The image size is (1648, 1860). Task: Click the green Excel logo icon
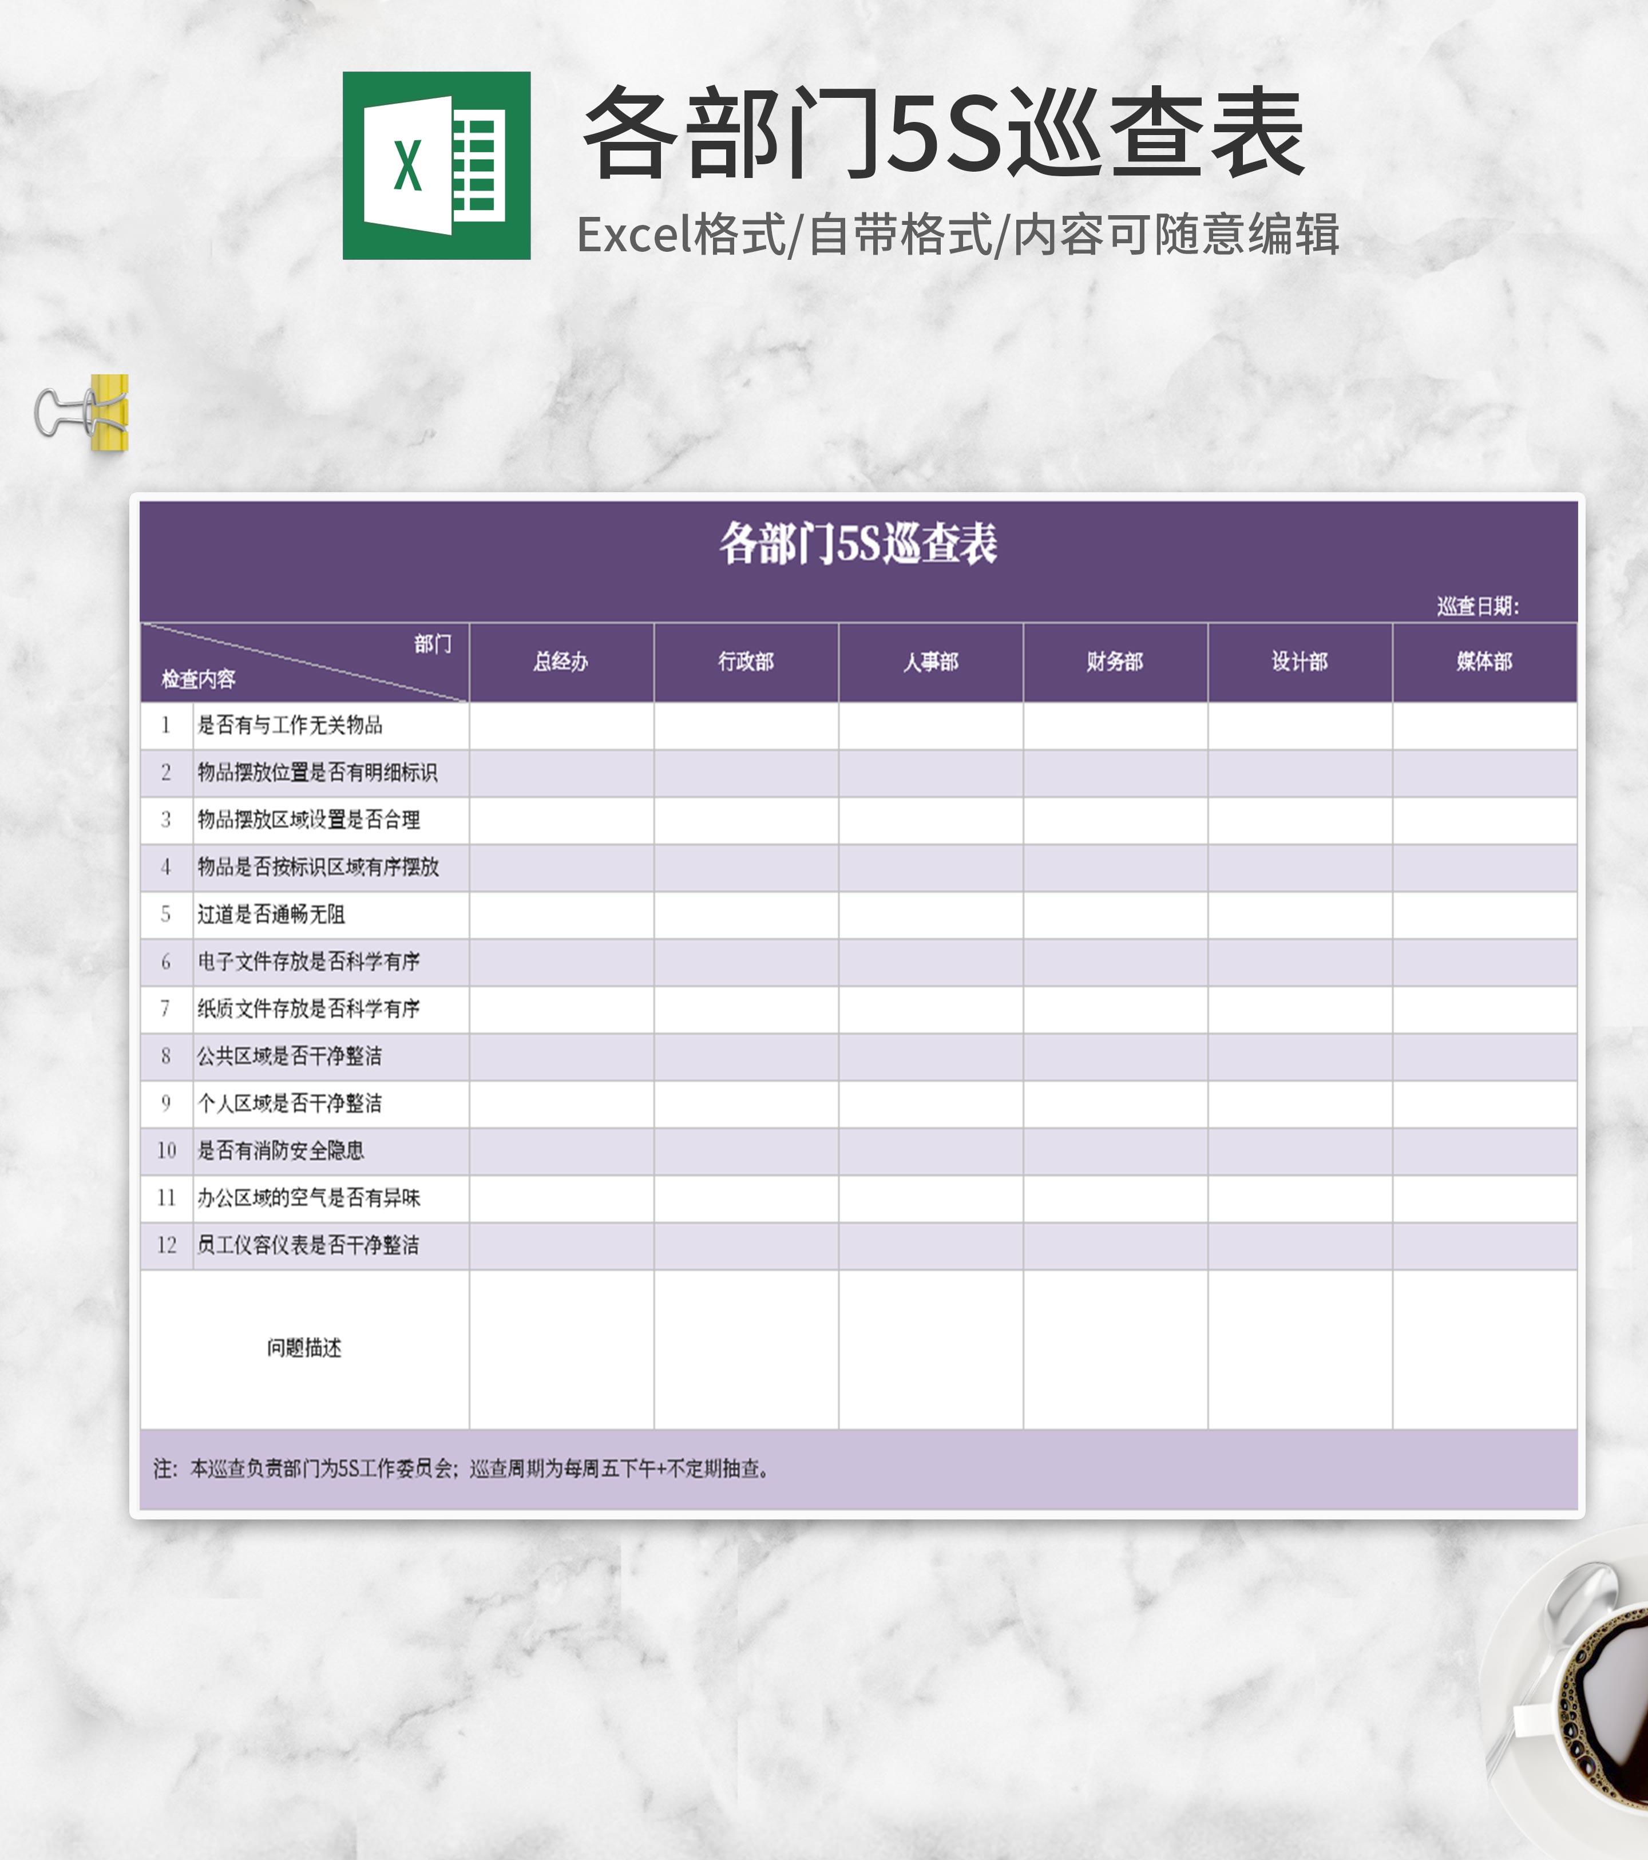[436, 165]
